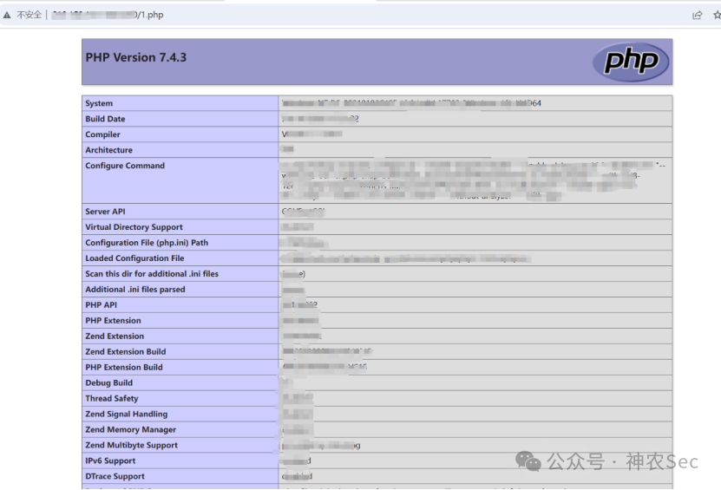Select the 'PHP Version 7.4.3' heading
The height and width of the screenshot is (490, 721).
click(x=136, y=57)
